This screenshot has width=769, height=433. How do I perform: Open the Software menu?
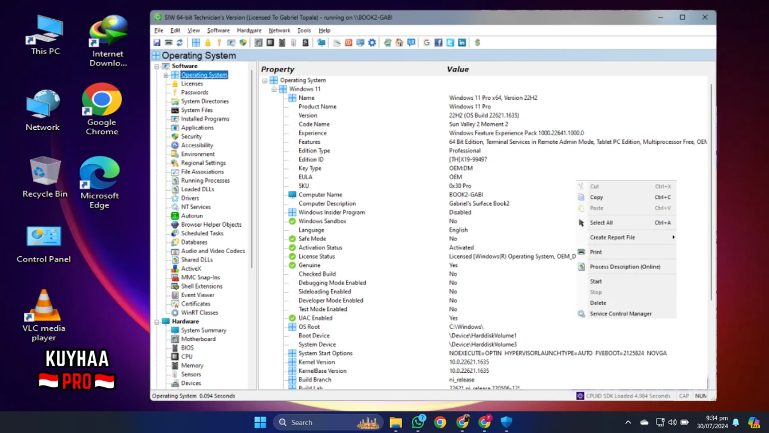click(x=218, y=30)
